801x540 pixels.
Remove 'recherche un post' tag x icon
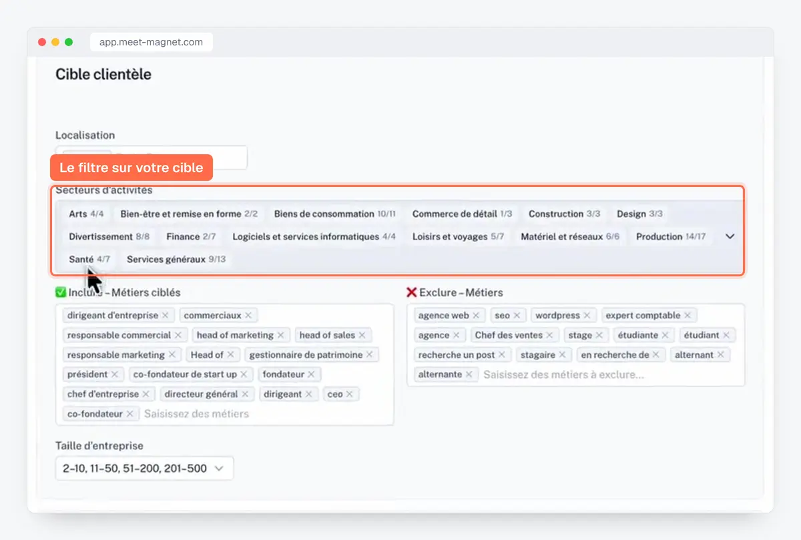tap(502, 354)
